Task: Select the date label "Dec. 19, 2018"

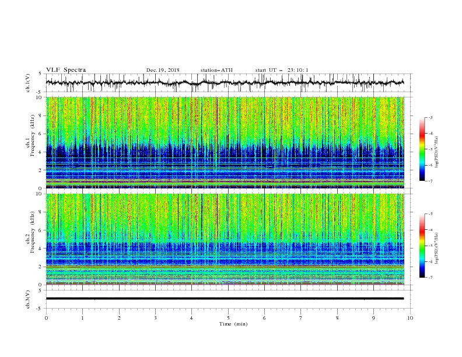Action: tap(163, 70)
